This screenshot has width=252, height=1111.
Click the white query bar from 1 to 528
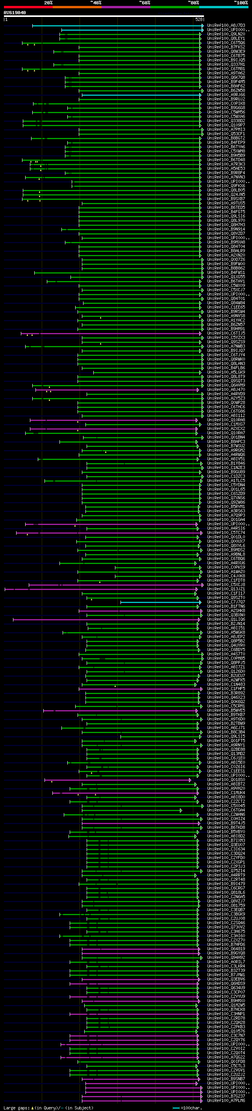[104, 16]
